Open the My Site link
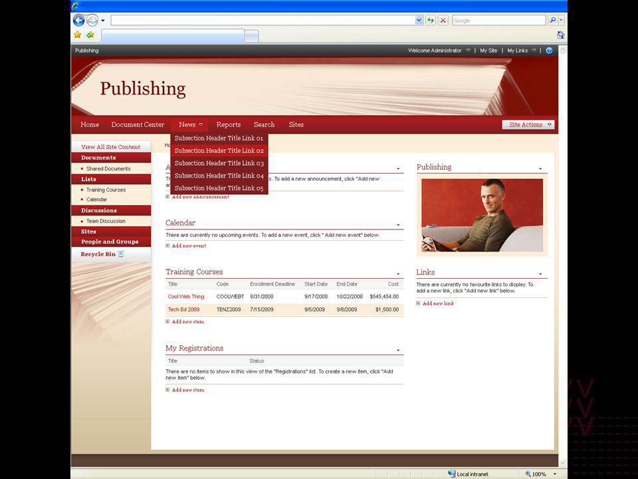This screenshot has height=479, width=638. click(488, 51)
